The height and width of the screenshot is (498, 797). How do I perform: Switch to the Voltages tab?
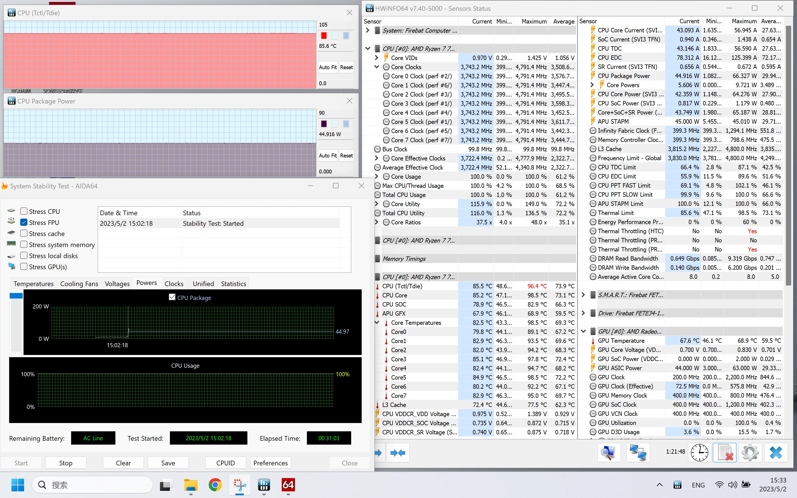point(117,284)
